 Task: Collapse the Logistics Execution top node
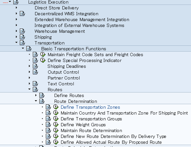coord(10,2)
